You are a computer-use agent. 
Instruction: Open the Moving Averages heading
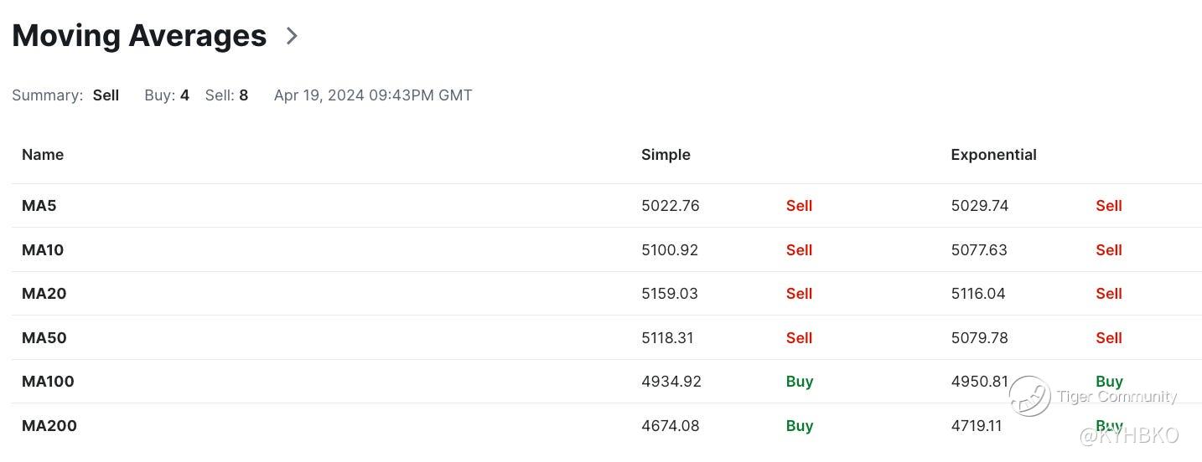click(139, 36)
